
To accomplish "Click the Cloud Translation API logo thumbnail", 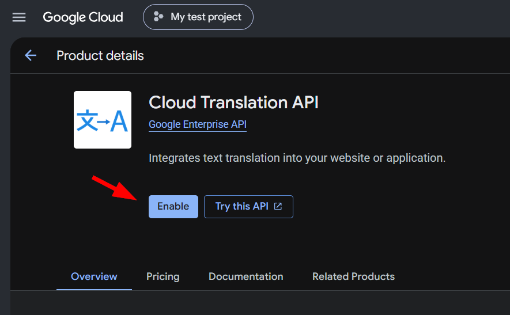I will (103, 120).
